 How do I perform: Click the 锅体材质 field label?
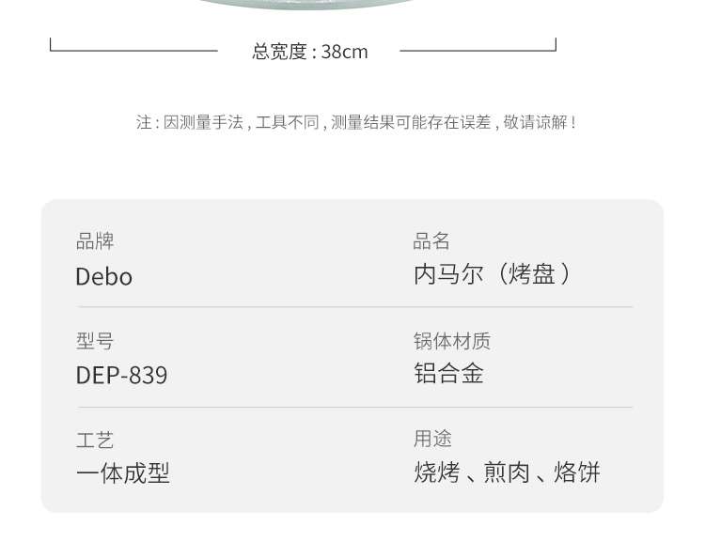[x=451, y=341]
